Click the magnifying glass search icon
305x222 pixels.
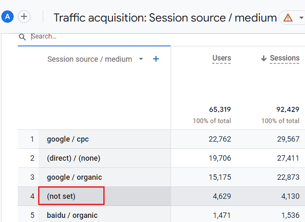tap(22, 37)
